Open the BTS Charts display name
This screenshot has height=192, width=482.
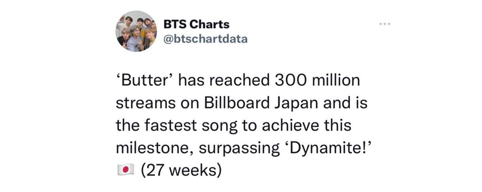(196, 24)
